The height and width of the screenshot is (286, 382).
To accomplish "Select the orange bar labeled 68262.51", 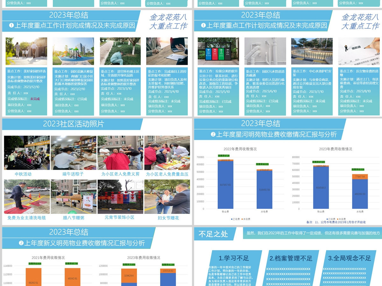I will click(33, 277).
